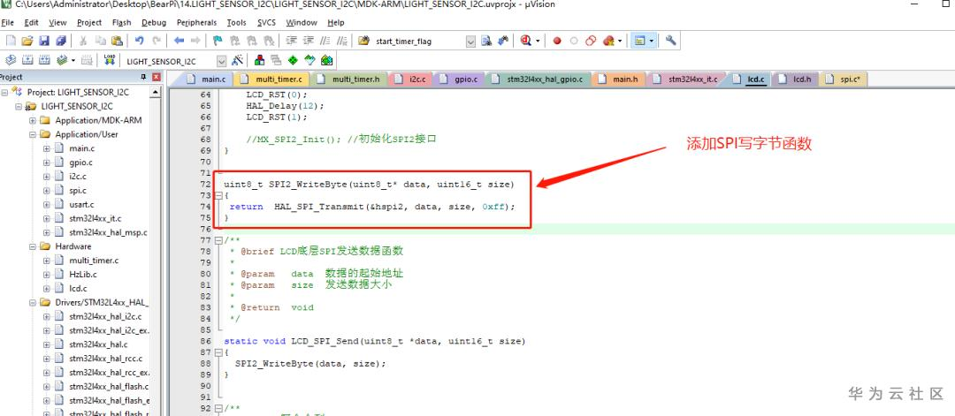This screenshot has width=955, height=416.
Task: Select HzLib.c in the Hardware folder
Action: pyautogui.click(x=83, y=275)
